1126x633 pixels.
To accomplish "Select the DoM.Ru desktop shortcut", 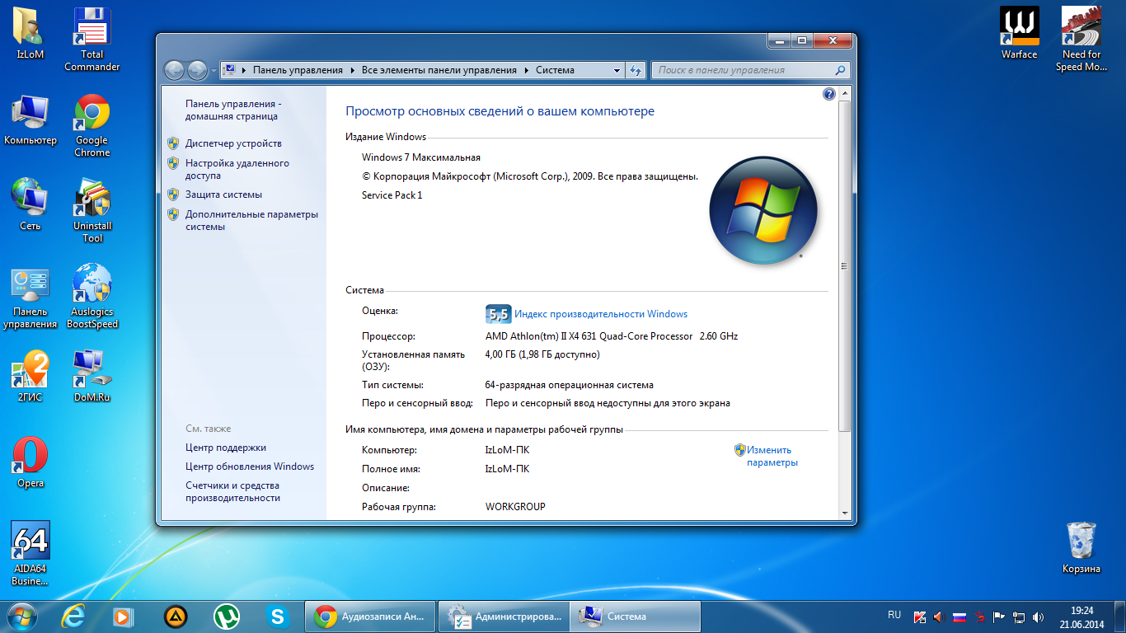I will pyautogui.click(x=92, y=377).
